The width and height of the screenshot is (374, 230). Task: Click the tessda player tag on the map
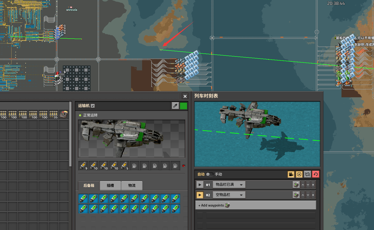(x=72, y=10)
